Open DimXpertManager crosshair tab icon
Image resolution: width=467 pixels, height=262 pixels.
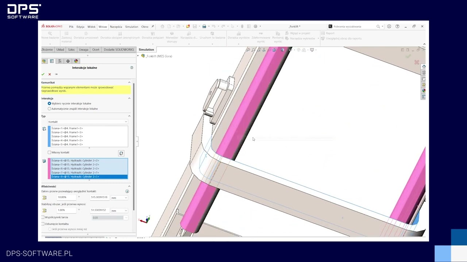[68, 61]
